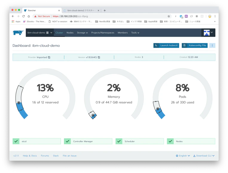This screenshot has width=228, height=173.
Task: Open the Forums link
Action: tap(45, 156)
